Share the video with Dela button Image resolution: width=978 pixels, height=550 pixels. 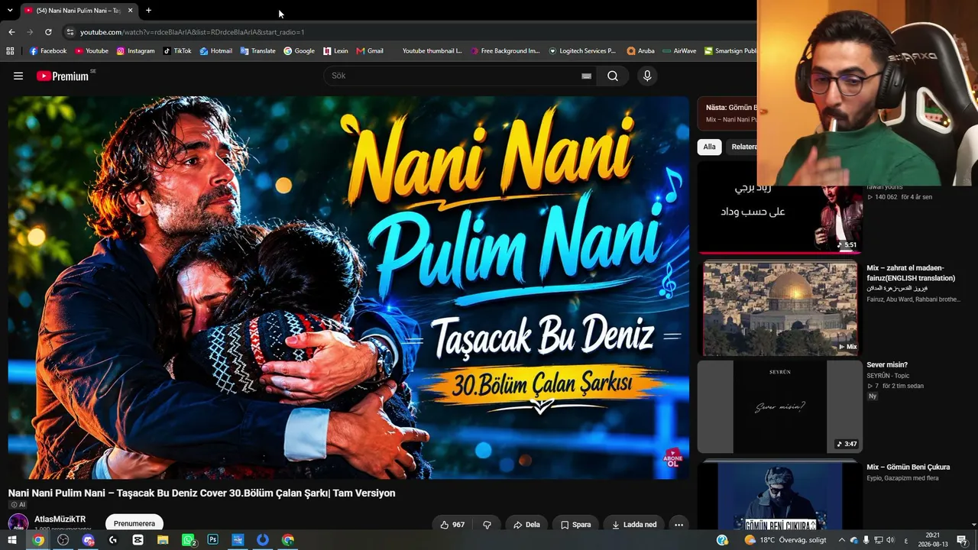pos(526,525)
